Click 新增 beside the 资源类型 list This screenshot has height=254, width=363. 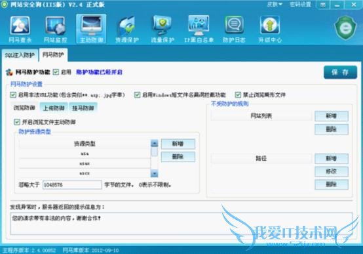pos(178,144)
